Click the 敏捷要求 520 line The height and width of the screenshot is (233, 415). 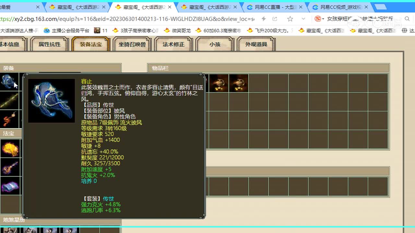pos(97,134)
